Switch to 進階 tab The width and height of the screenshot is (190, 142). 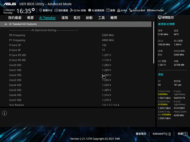[x=65, y=18]
